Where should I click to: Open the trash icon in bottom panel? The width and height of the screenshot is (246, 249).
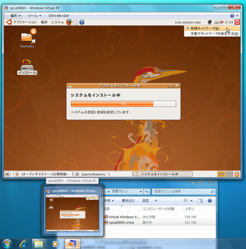[x=237, y=174]
